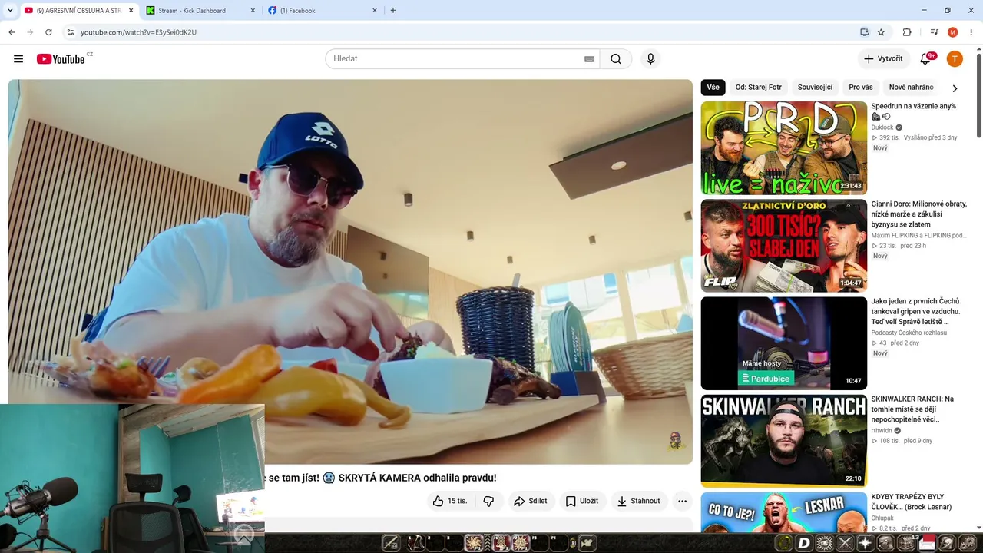The height and width of the screenshot is (553, 983).
Task: Save the video with Uložit
Action: [x=581, y=501]
